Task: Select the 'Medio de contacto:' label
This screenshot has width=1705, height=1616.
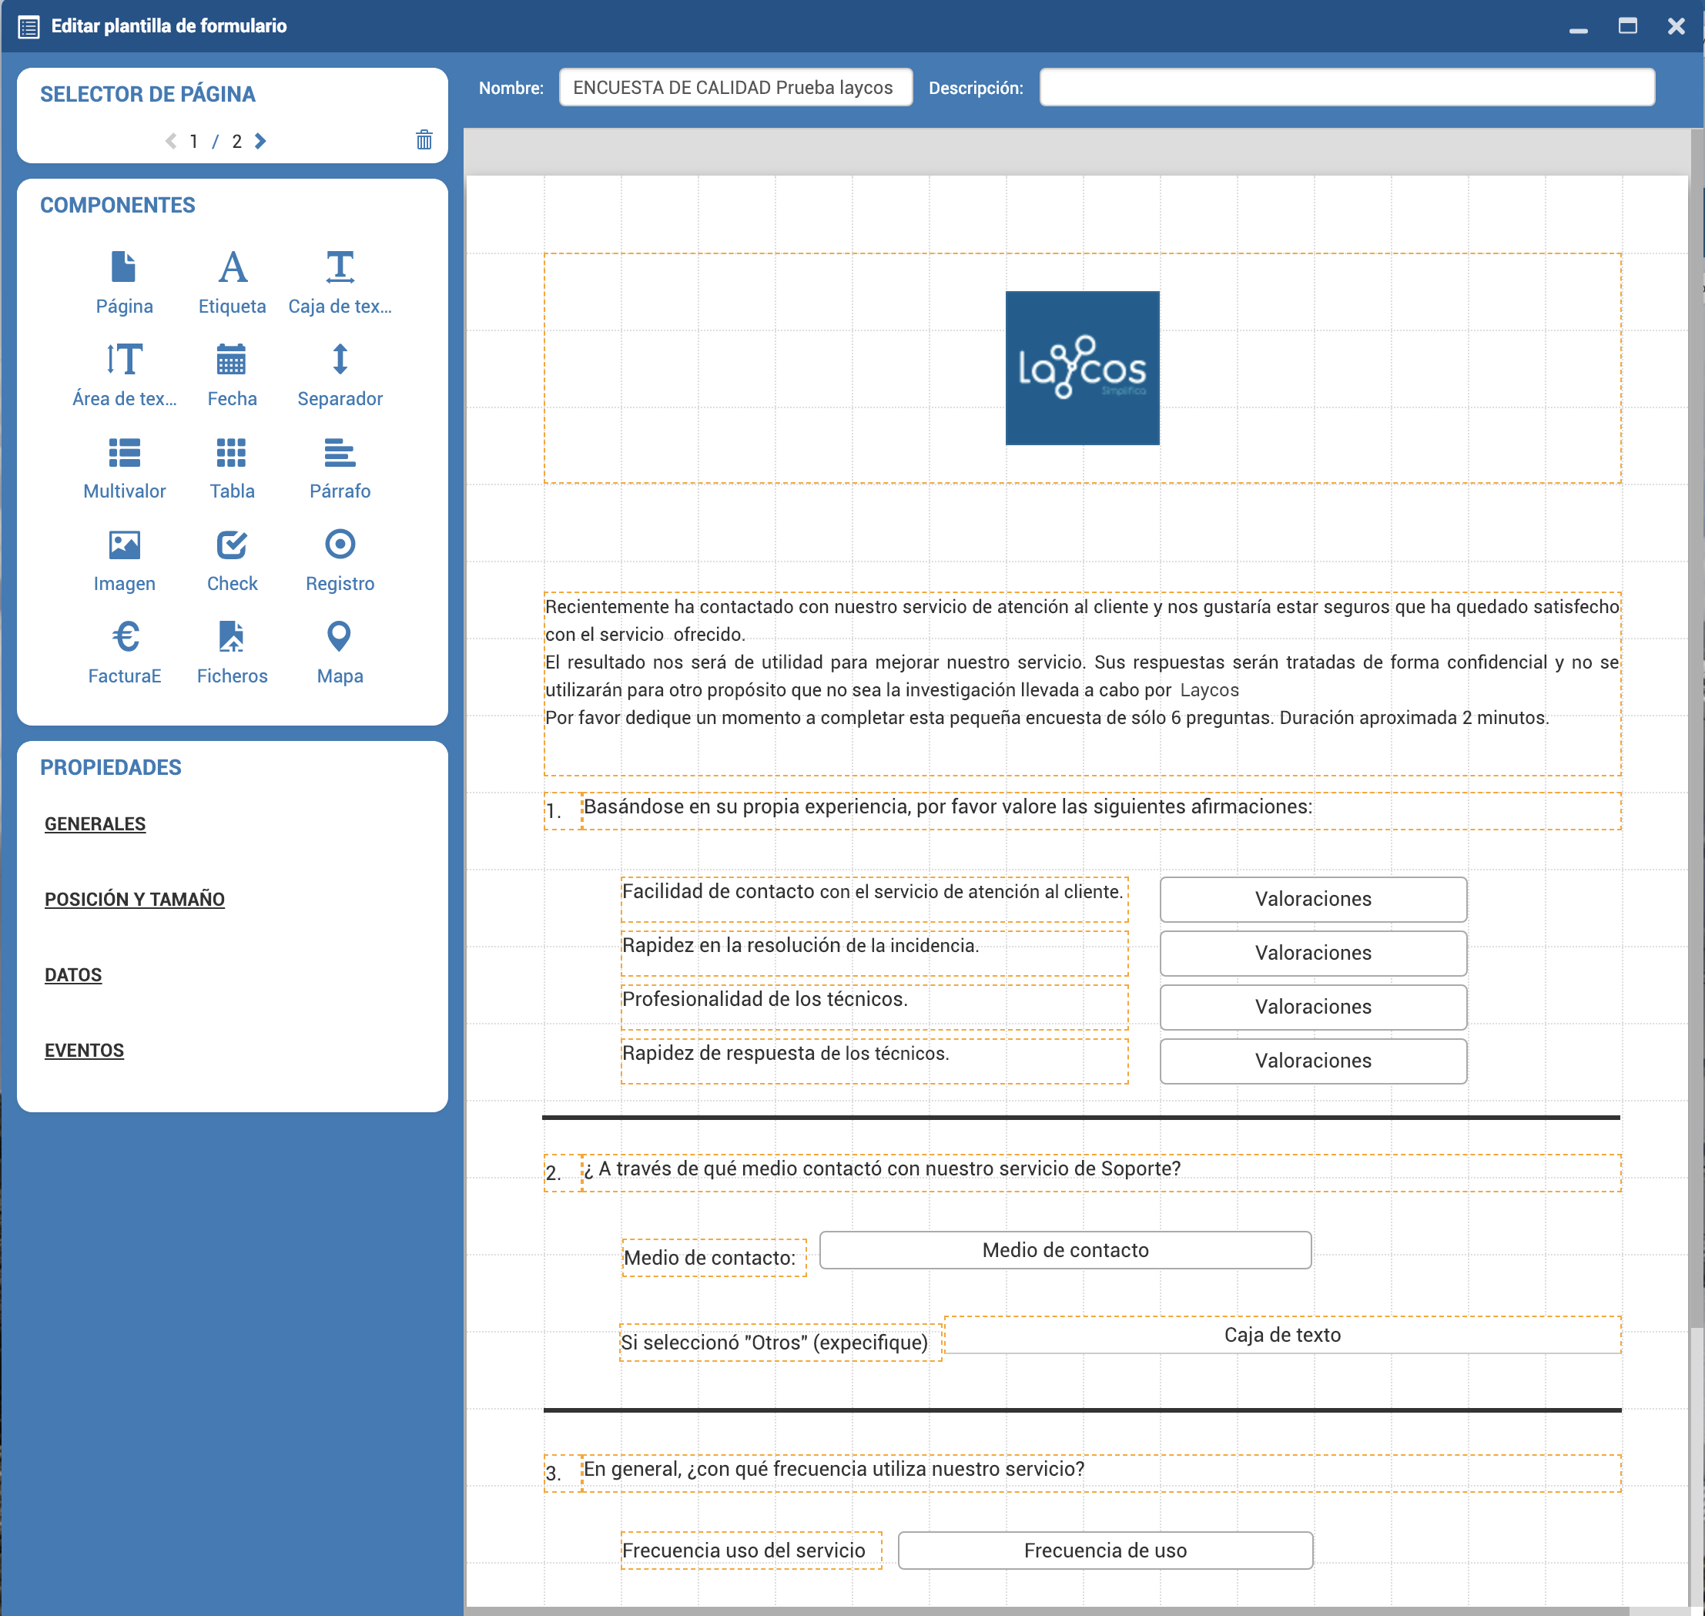Action: 714,1258
